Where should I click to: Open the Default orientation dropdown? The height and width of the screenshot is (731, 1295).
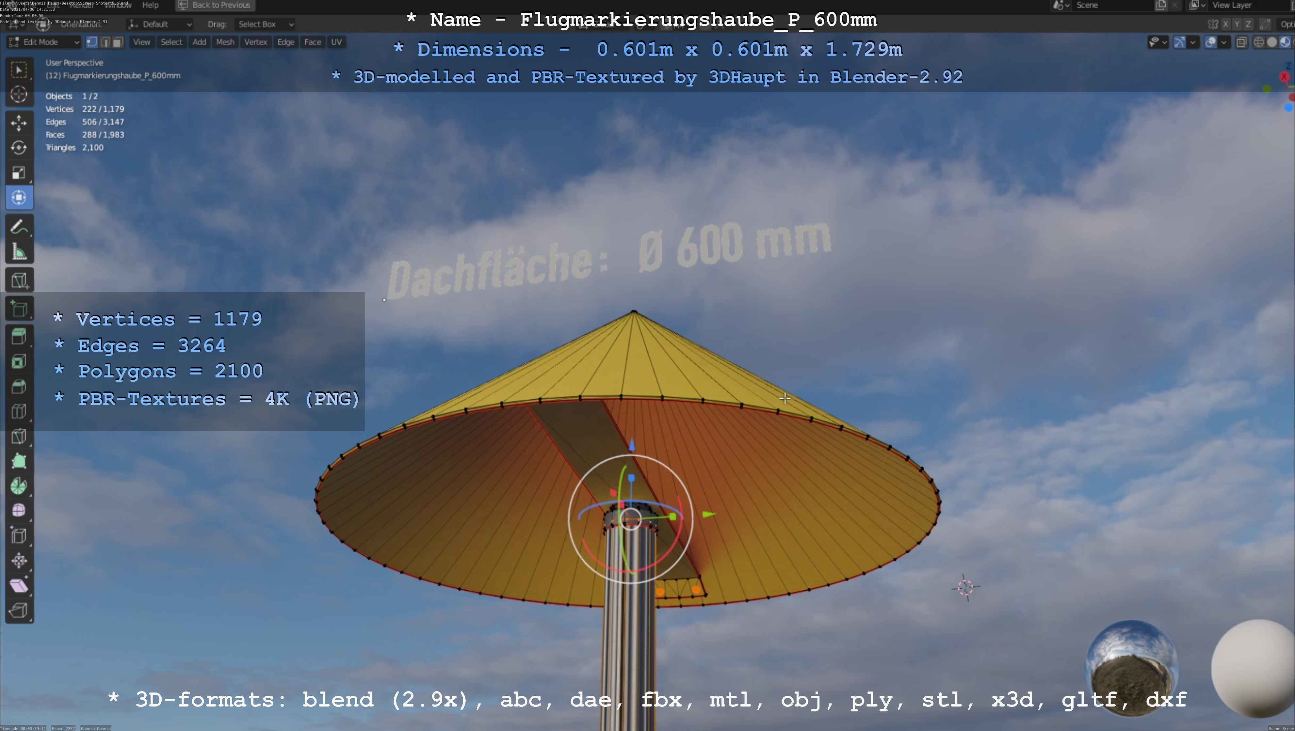(x=160, y=24)
